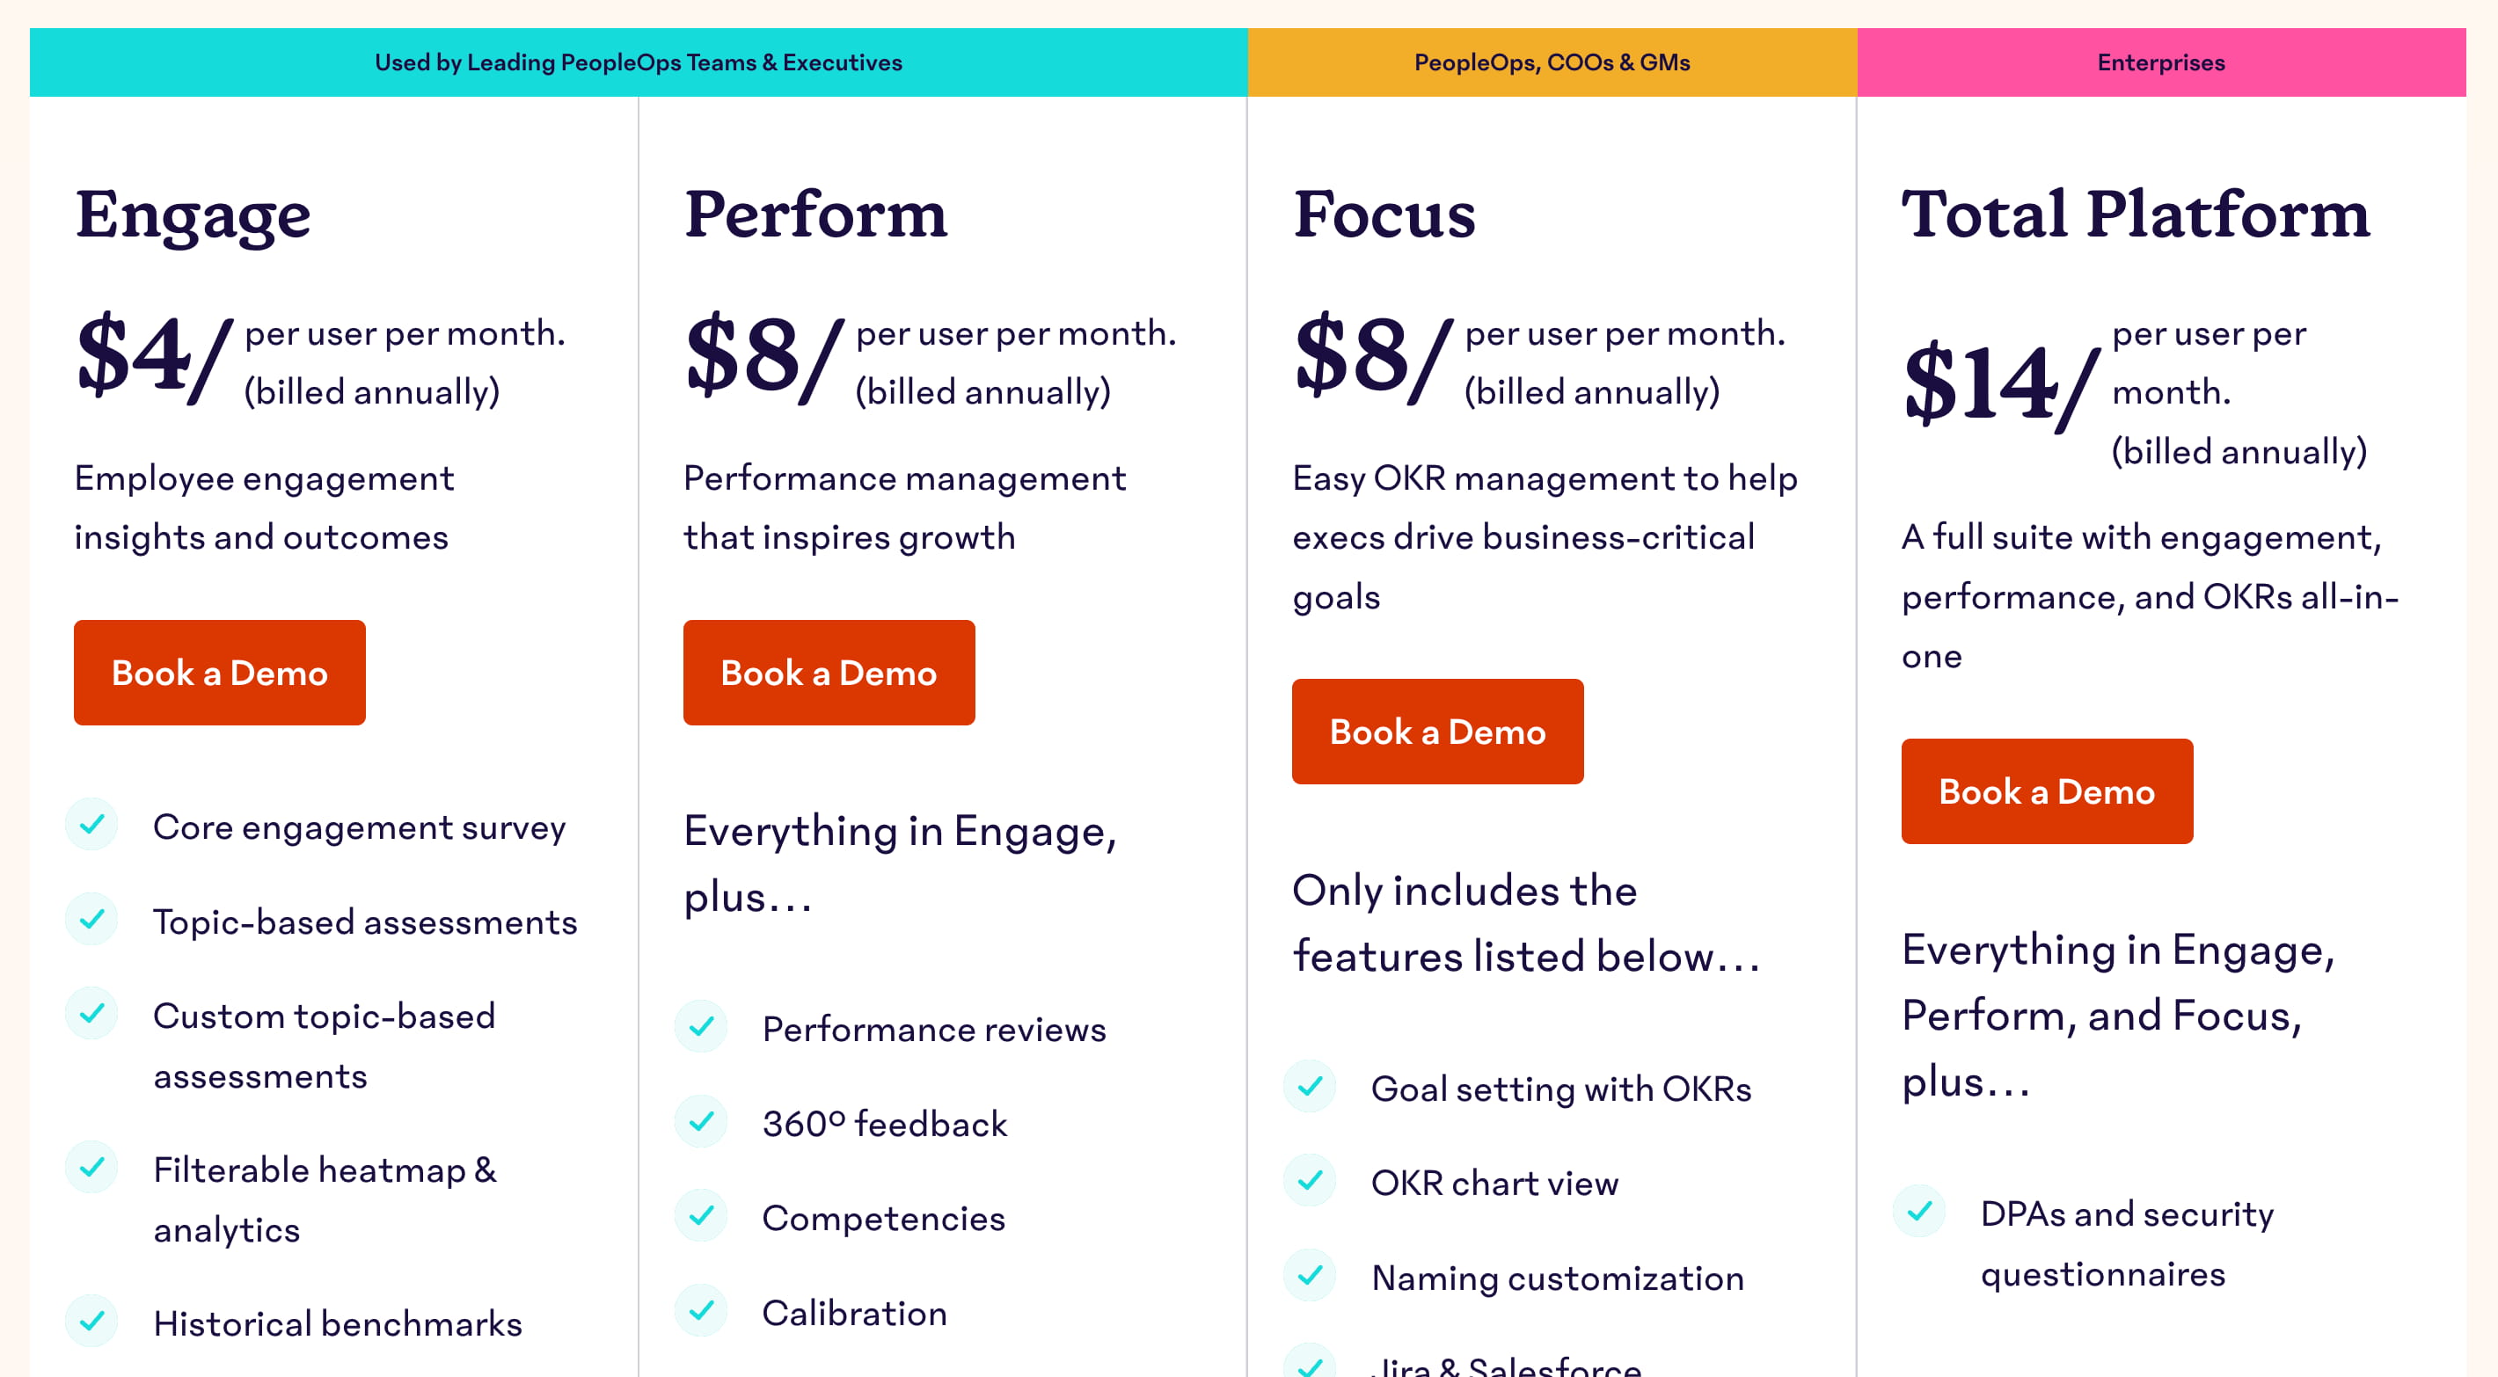Viewport: 2498px width, 1377px height.
Task: Click checkmark icon beside 360° feedback
Action: [x=701, y=1121]
